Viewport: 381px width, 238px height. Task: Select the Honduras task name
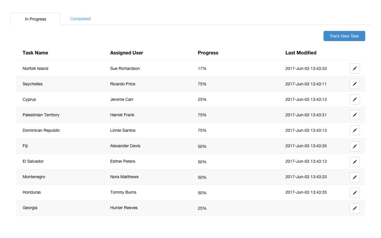pyautogui.click(x=32, y=192)
